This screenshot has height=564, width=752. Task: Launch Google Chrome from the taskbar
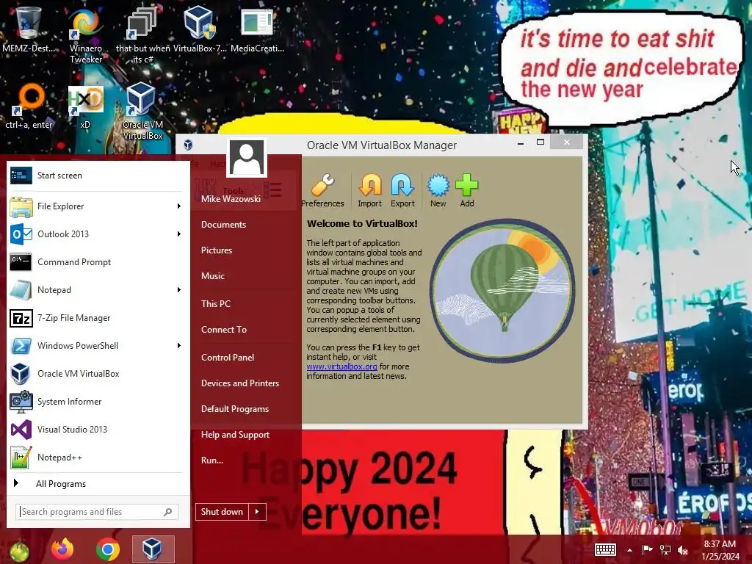[107, 549]
